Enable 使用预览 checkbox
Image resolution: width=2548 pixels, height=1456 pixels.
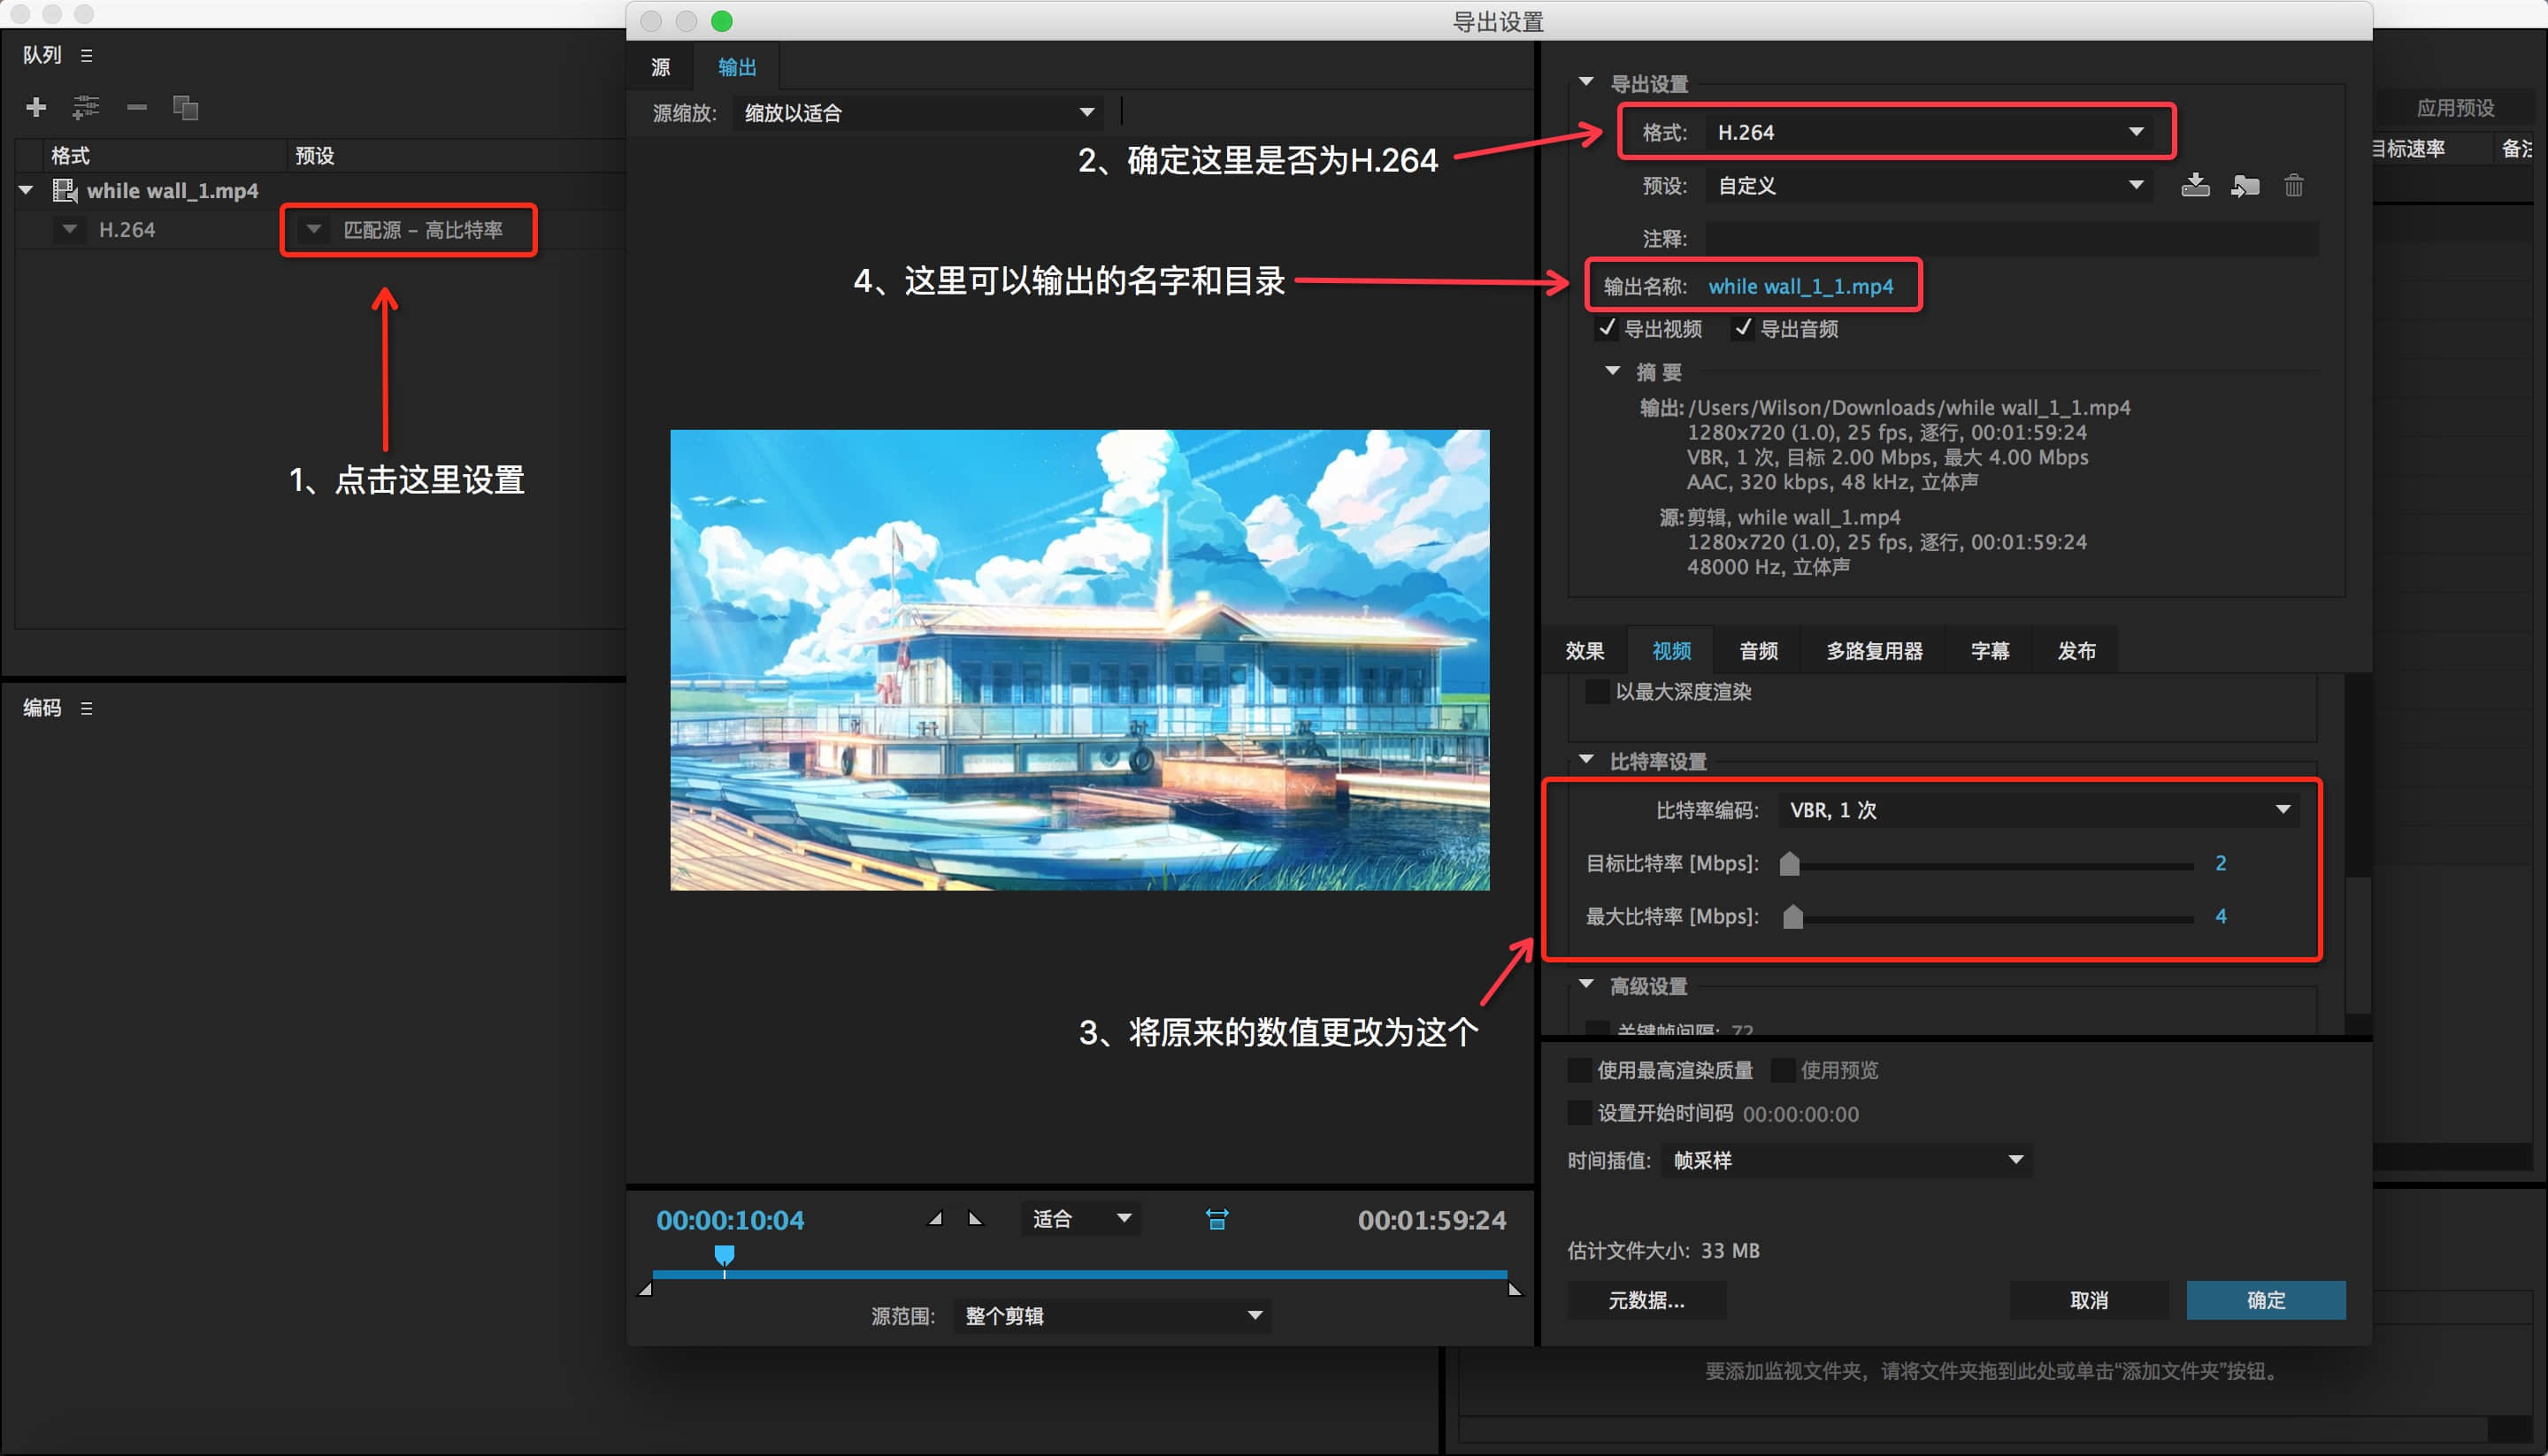[1783, 1070]
